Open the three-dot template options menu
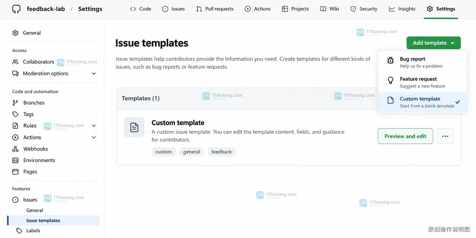This screenshot has height=238, width=476. coord(445,136)
